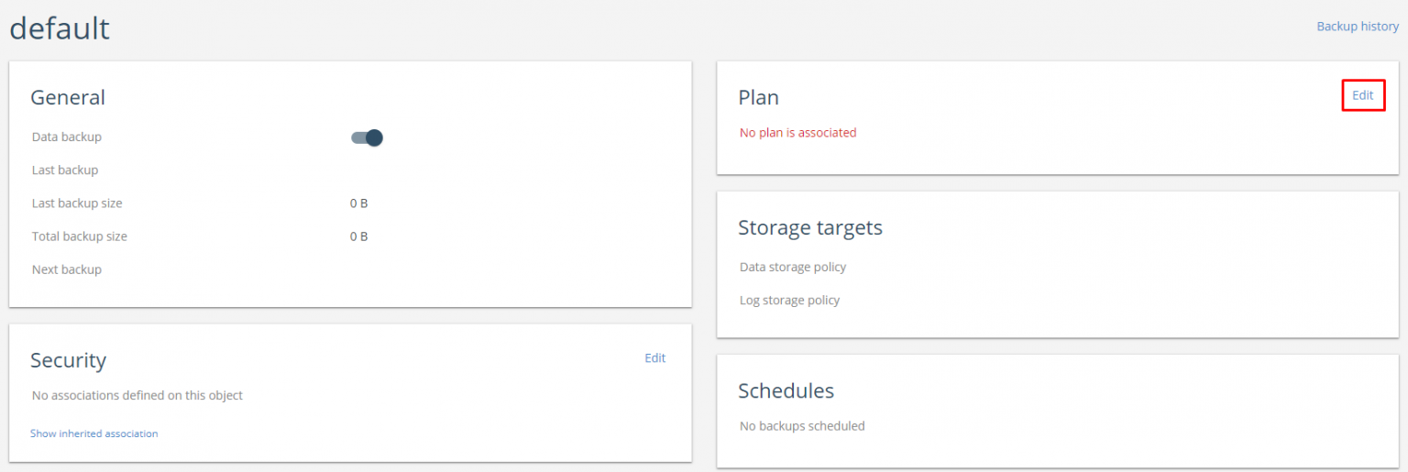
Task: Click the Next backup label
Action: pos(66,269)
